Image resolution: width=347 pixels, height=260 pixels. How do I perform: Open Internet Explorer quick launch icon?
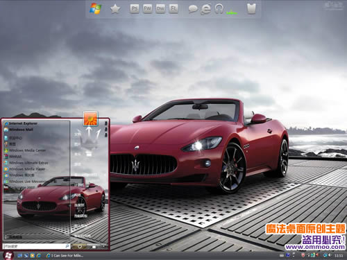(39, 256)
